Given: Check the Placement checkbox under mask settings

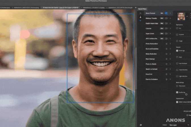Looking at the screenshot, I should tap(177, 86).
